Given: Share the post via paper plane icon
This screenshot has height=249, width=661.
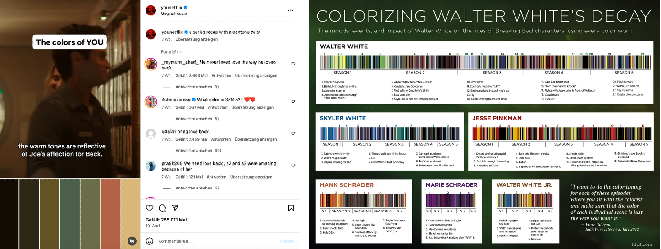Looking at the screenshot, I should (175, 208).
